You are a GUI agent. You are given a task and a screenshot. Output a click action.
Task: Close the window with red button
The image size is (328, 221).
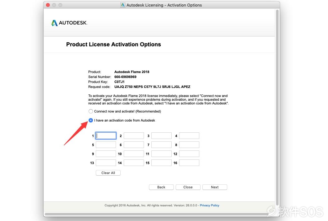coord(48,5)
